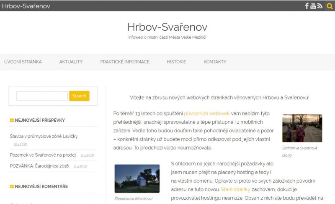Open the Štěpánkova chapel night photo
This screenshot has width=335, height=204.
pyautogui.click(x=137, y=178)
